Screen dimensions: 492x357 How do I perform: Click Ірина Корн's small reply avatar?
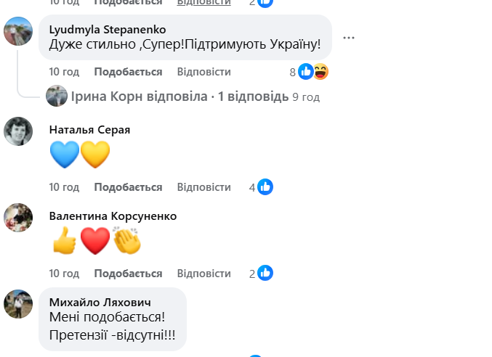[x=56, y=97]
